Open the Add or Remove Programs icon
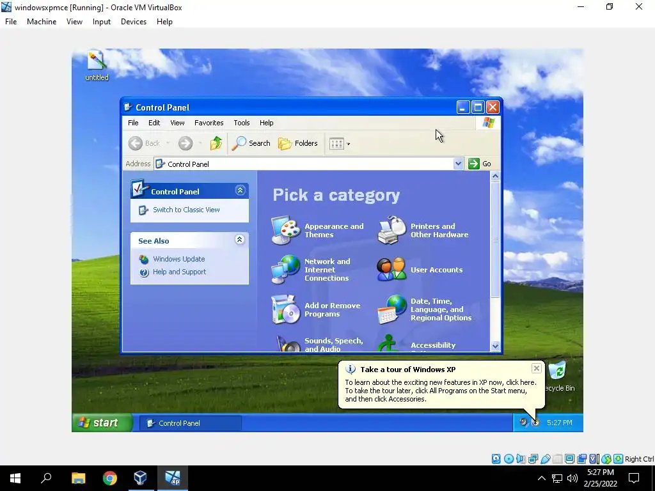The width and height of the screenshot is (655, 491). [286, 309]
